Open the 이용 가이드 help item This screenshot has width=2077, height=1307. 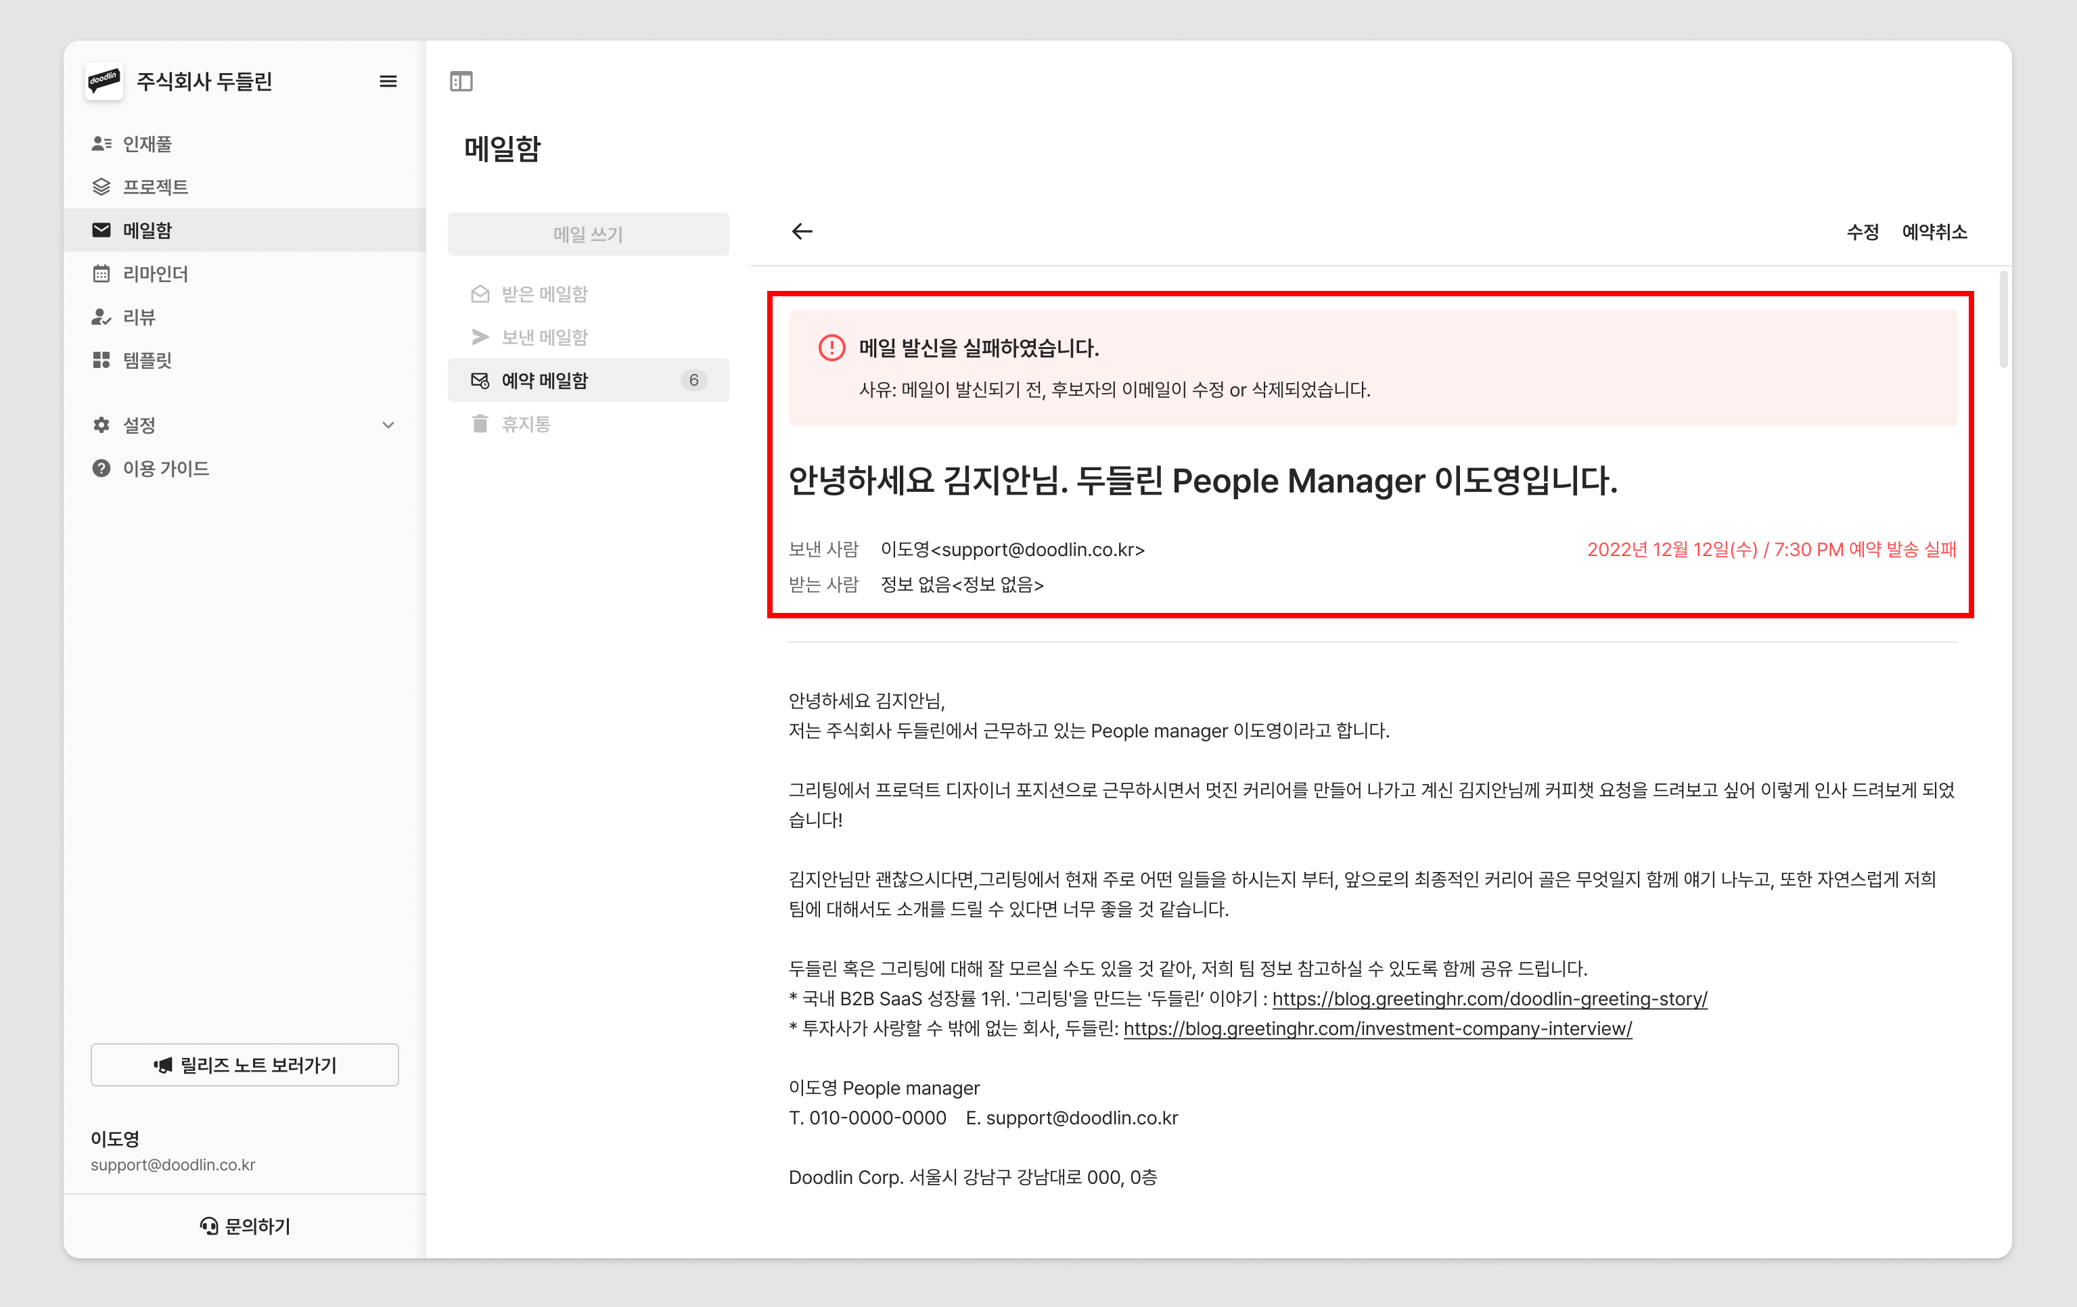pyautogui.click(x=166, y=468)
